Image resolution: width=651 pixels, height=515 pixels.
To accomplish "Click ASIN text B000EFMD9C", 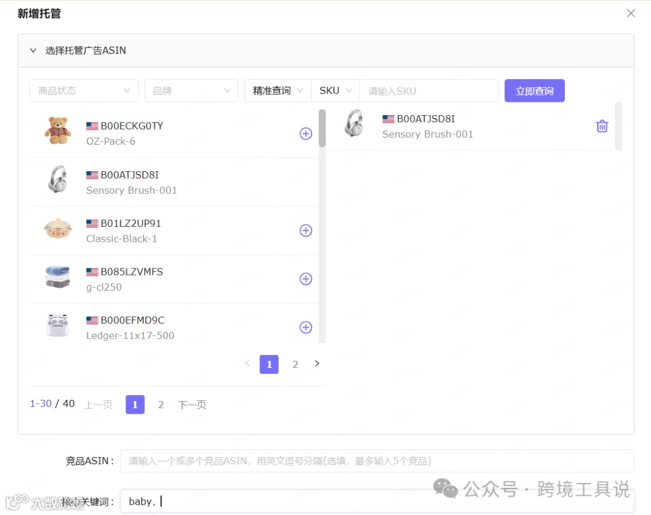I will (x=133, y=320).
